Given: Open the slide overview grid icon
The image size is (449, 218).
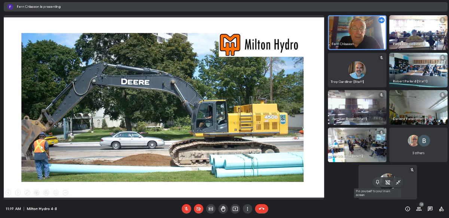Looking at the screenshot, I should point(37,193).
